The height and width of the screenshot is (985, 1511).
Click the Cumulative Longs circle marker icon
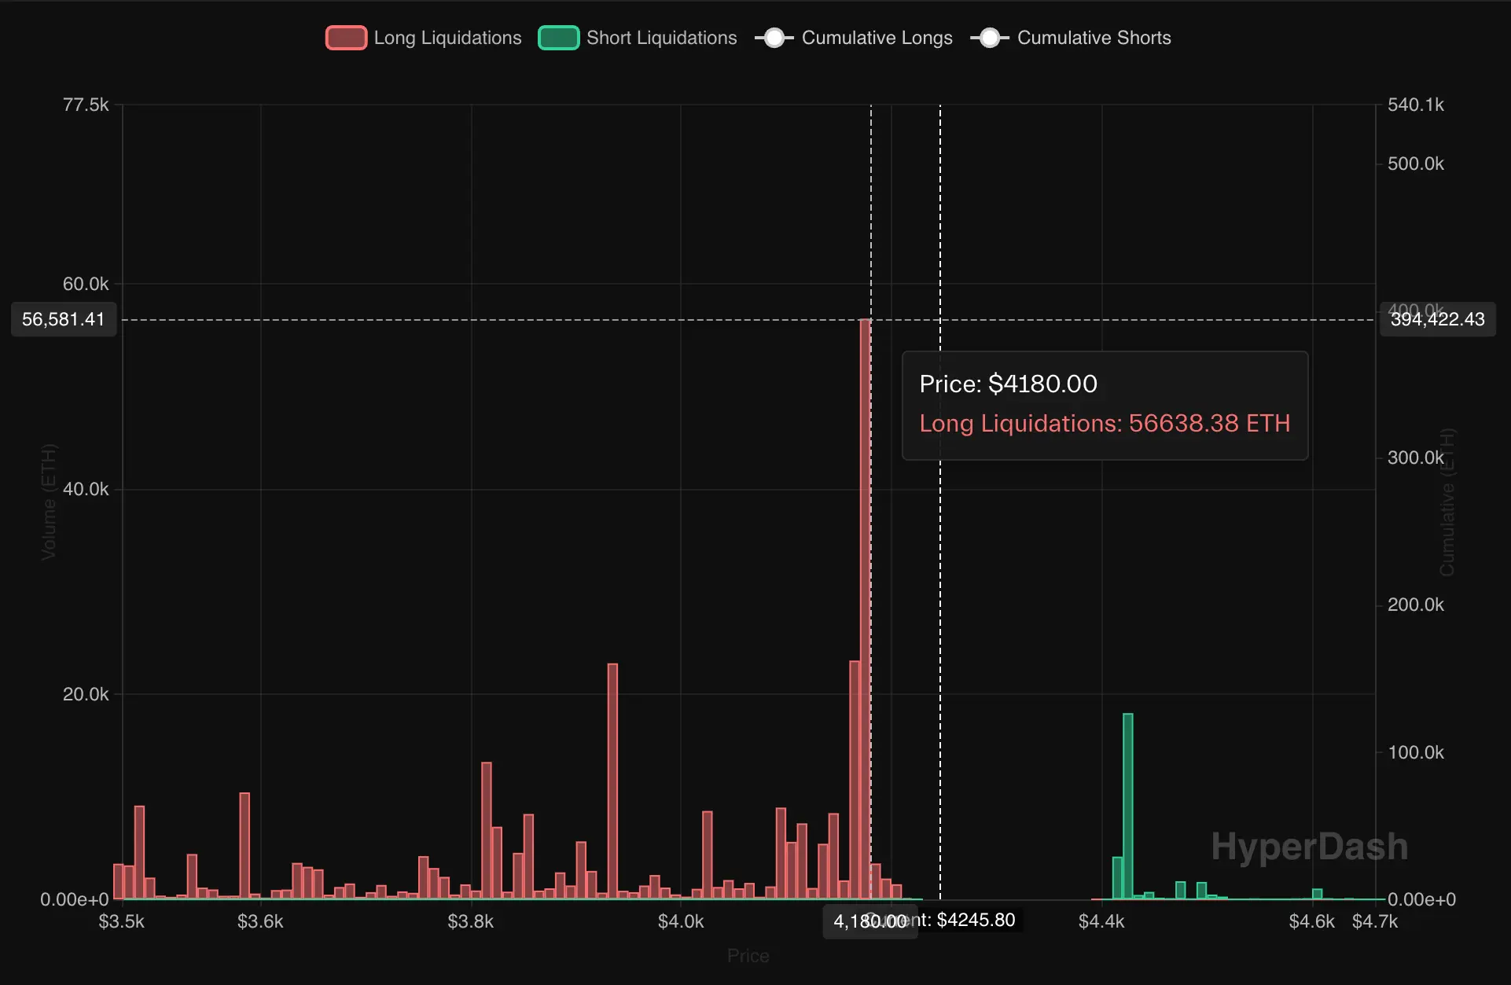pos(774,37)
